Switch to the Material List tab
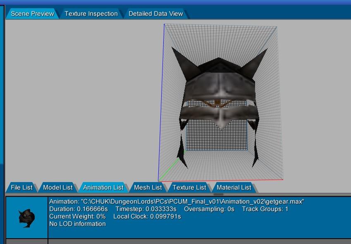This screenshot has width=351, height=244. [234, 187]
